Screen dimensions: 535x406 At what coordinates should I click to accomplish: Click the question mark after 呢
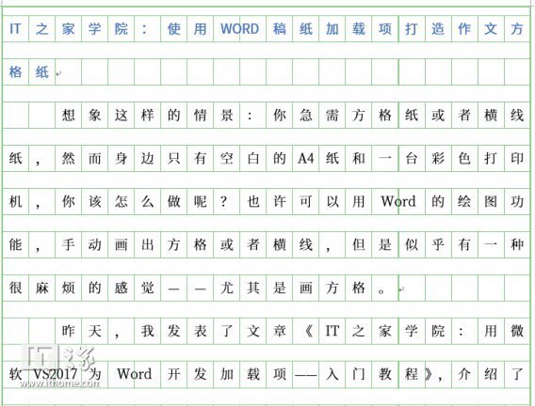223,201
